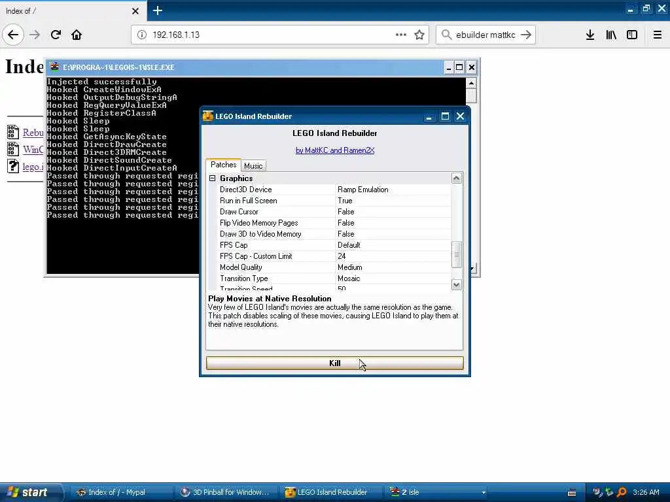Click the ISLE.EXE console title bar icon
Image resolution: width=670 pixels, height=502 pixels.
(x=54, y=67)
